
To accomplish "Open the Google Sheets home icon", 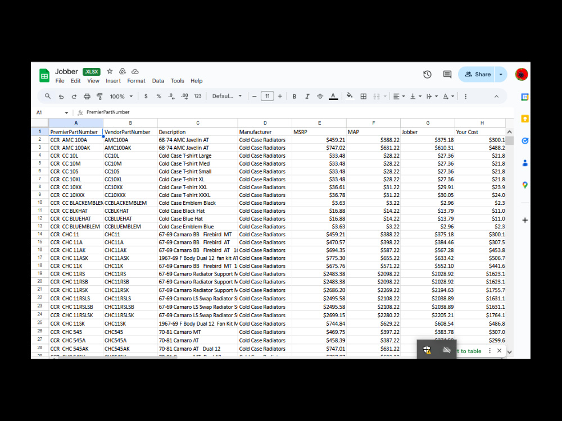I will [x=44, y=75].
